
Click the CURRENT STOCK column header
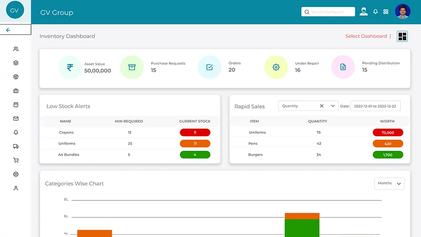coord(195,121)
